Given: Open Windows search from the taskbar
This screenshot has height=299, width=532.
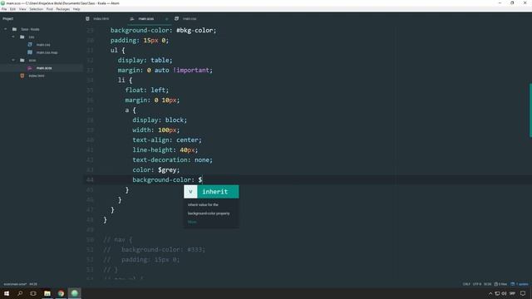Looking at the screenshot, I should pos(20,293).
